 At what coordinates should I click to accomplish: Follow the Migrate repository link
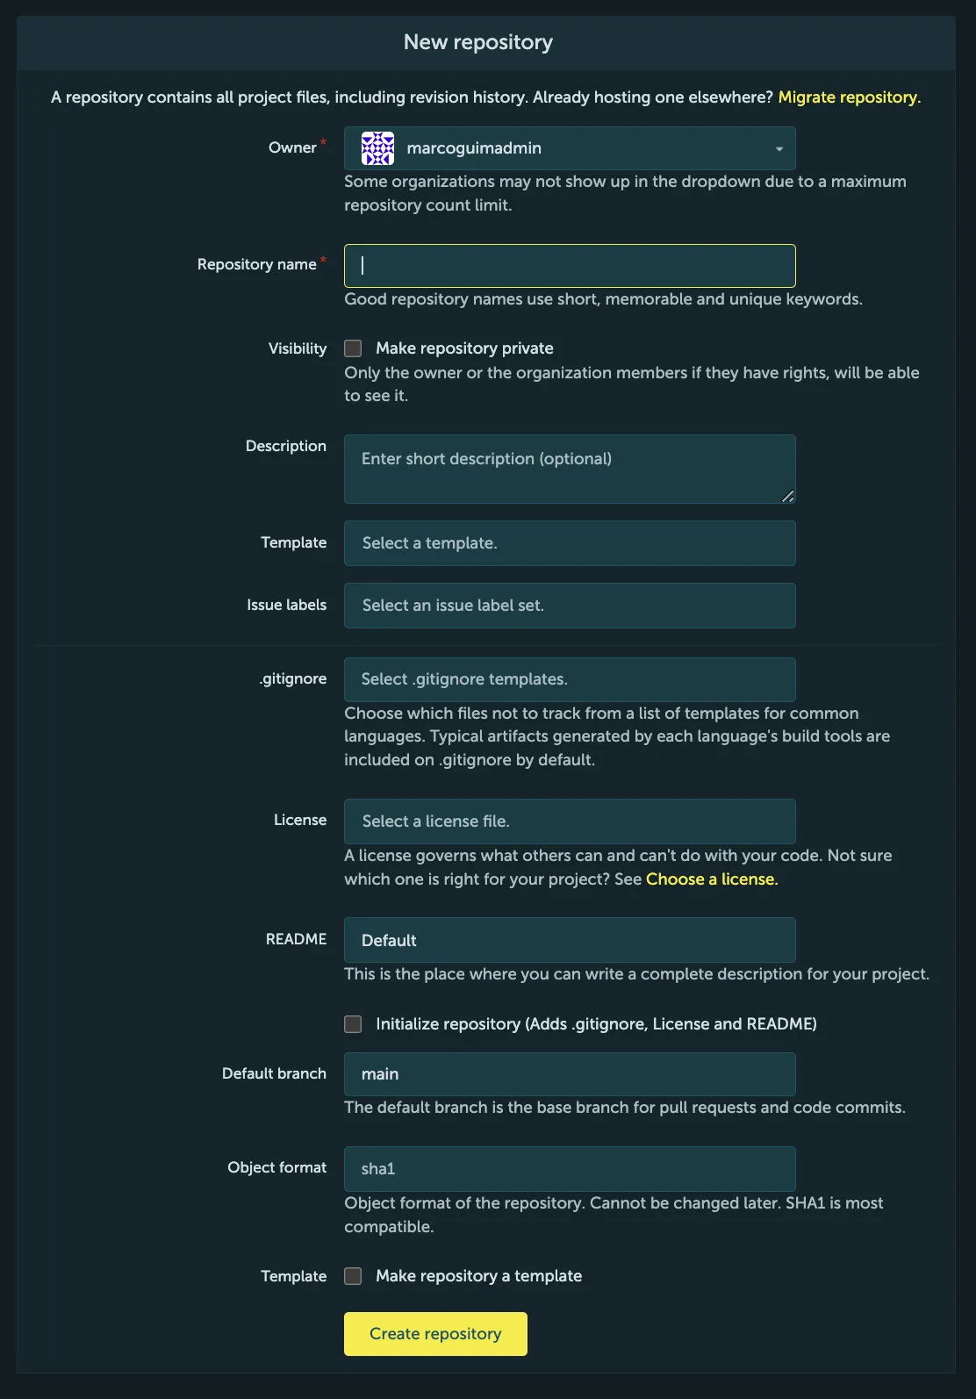pyautogui.click(x=849, y=97)
